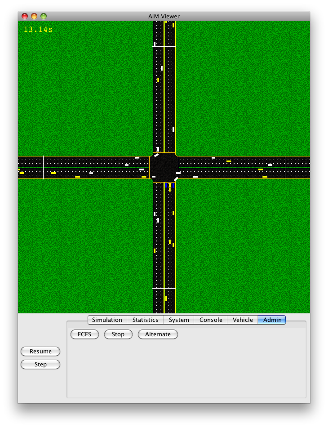Advance the simulation with Step
Image resolution: width=328 pixels, height=428 pixels.
pos(40,365)
